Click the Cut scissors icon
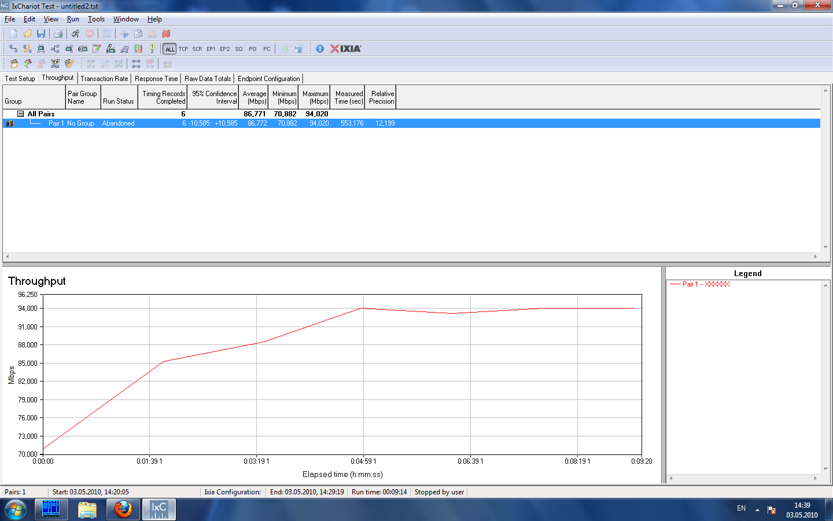The height and width of the screenshot is (521, 833). 124,34
